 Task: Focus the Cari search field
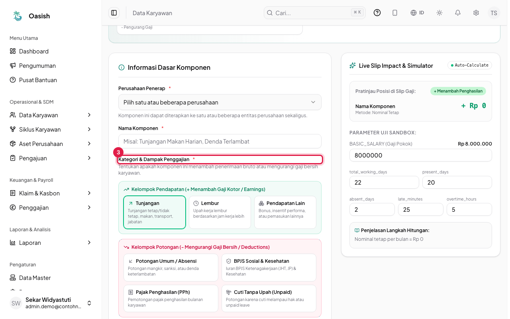click(x=315, y=13)
